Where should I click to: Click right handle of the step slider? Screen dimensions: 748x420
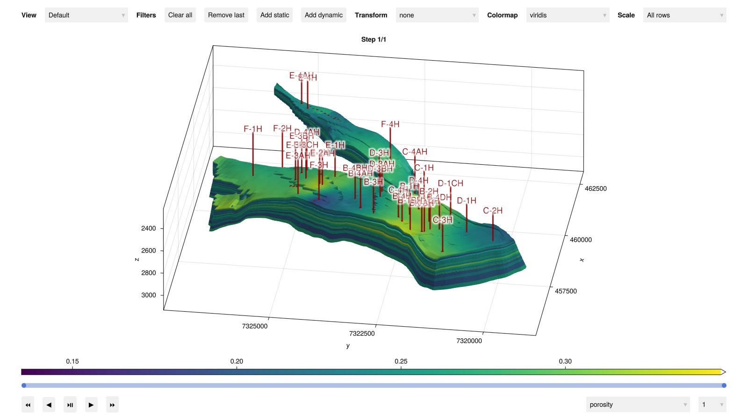click(724, 385)
